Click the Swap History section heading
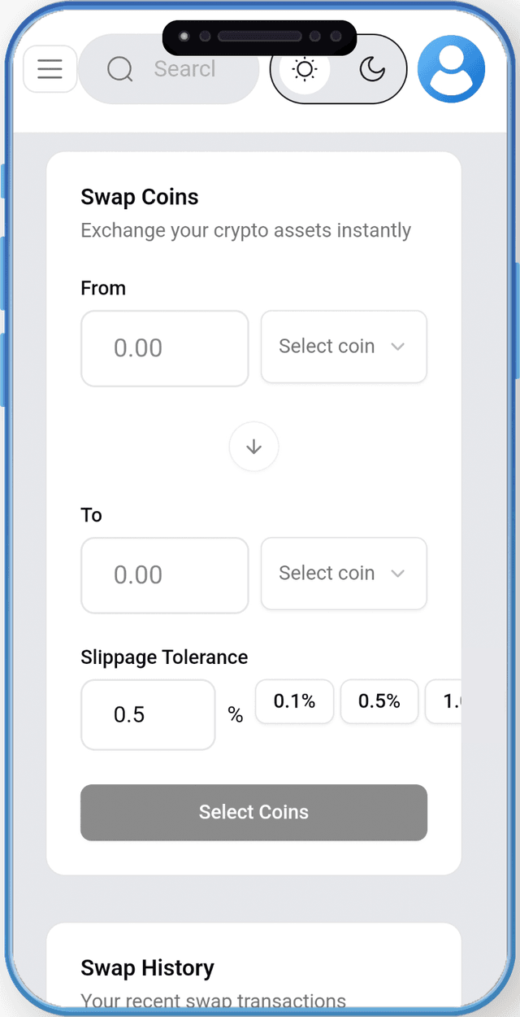520x1017 pixels. [147, 968]
